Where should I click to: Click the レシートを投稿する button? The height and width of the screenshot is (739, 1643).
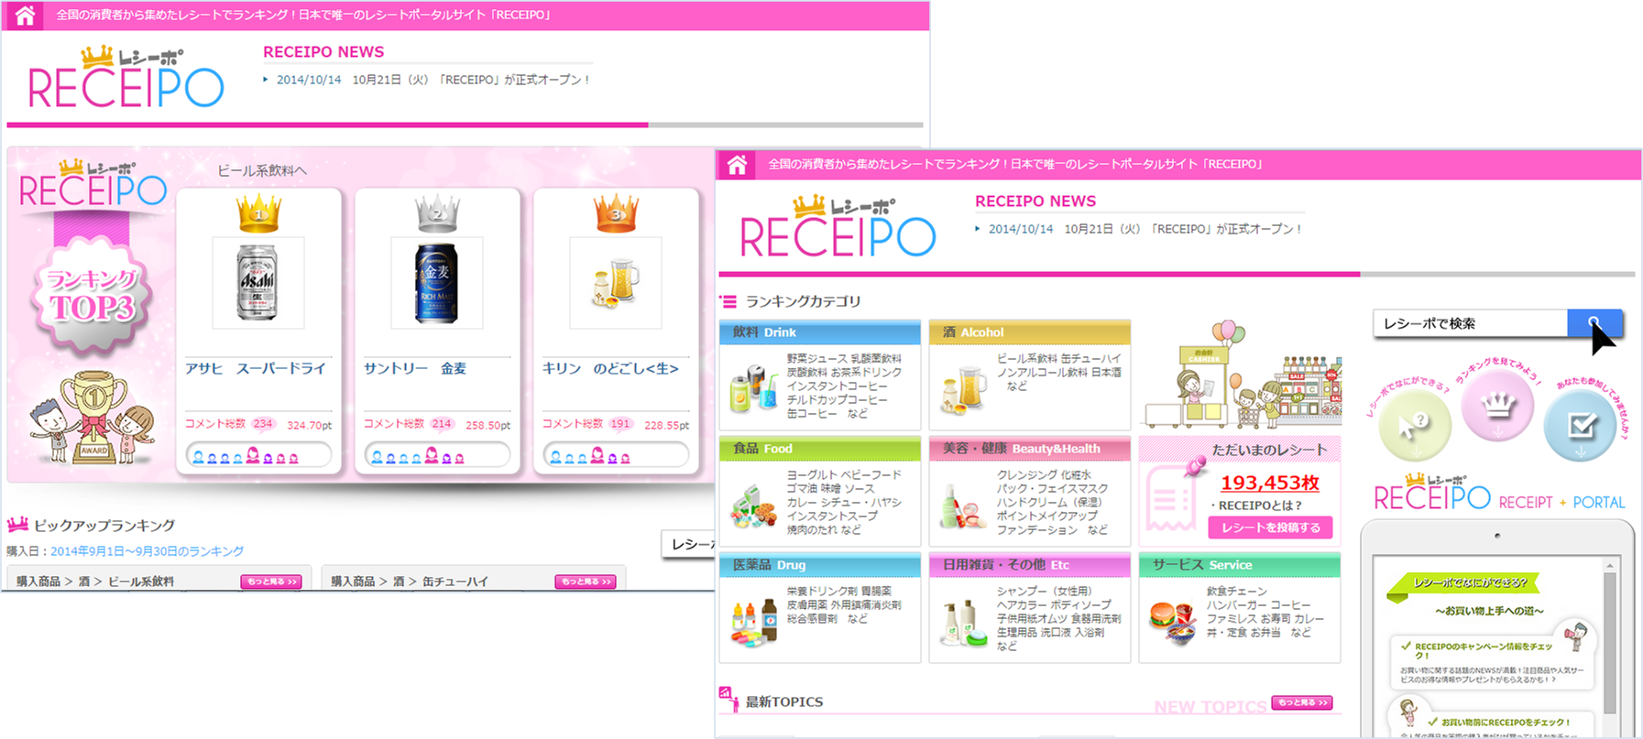coord(1270,527)
